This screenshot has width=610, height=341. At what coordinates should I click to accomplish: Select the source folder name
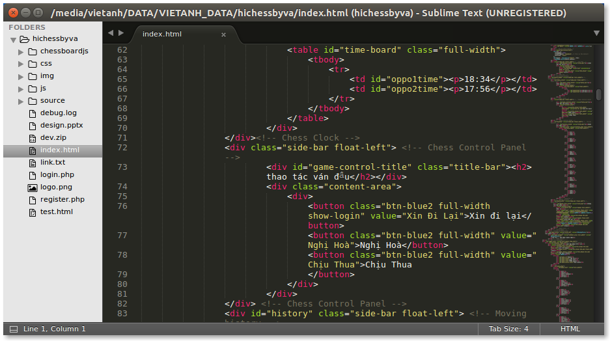[53, 100]
